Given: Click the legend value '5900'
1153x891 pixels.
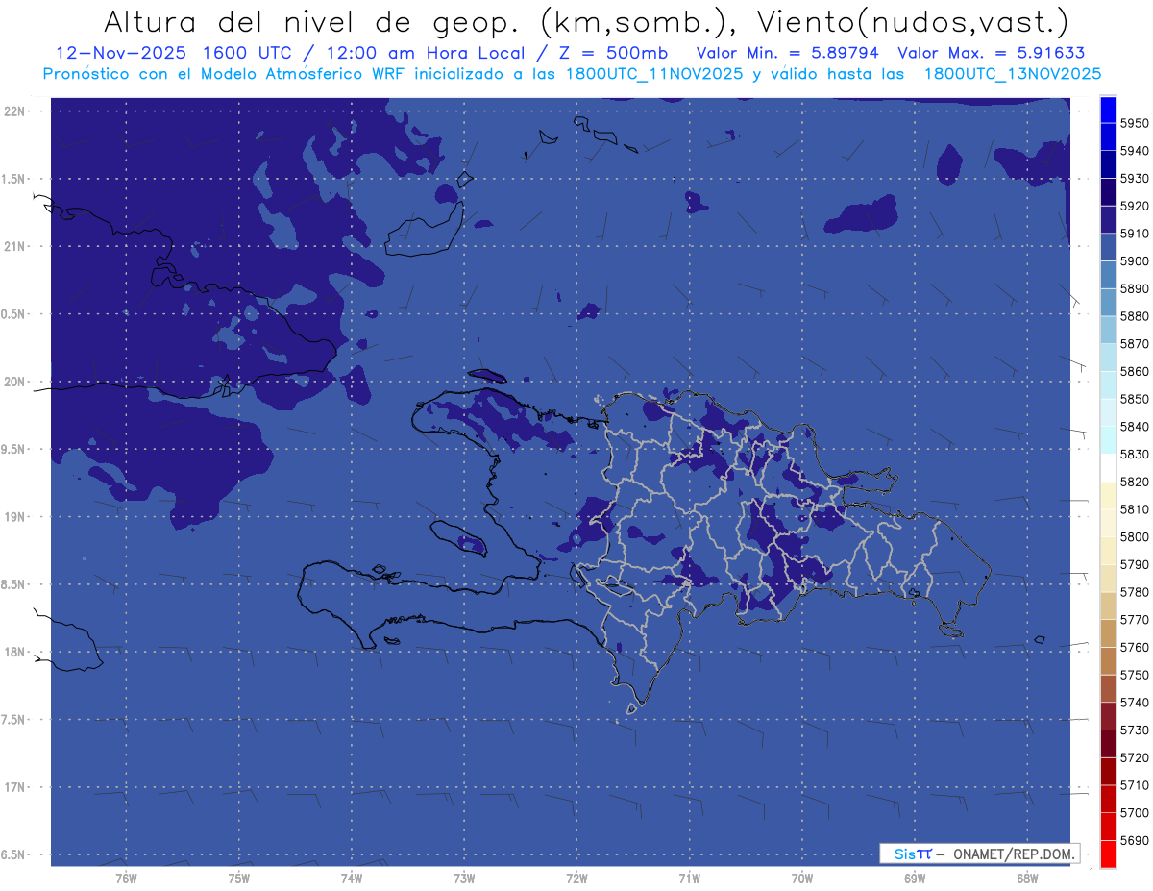Looking at the screenshot, I should pos(1135,260).
